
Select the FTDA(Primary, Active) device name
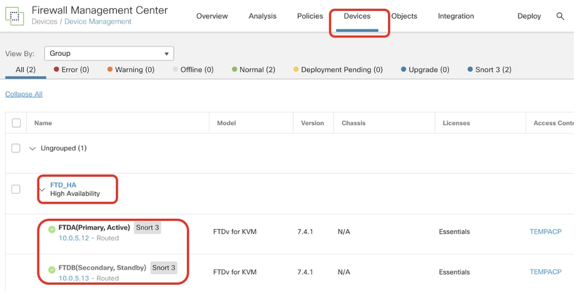pos(95,228)
